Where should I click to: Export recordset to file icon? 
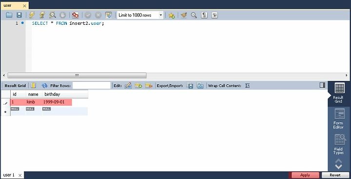tap(190, 86)
